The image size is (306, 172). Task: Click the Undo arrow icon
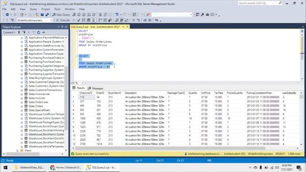pyautogui.click(x=117, y=15)
